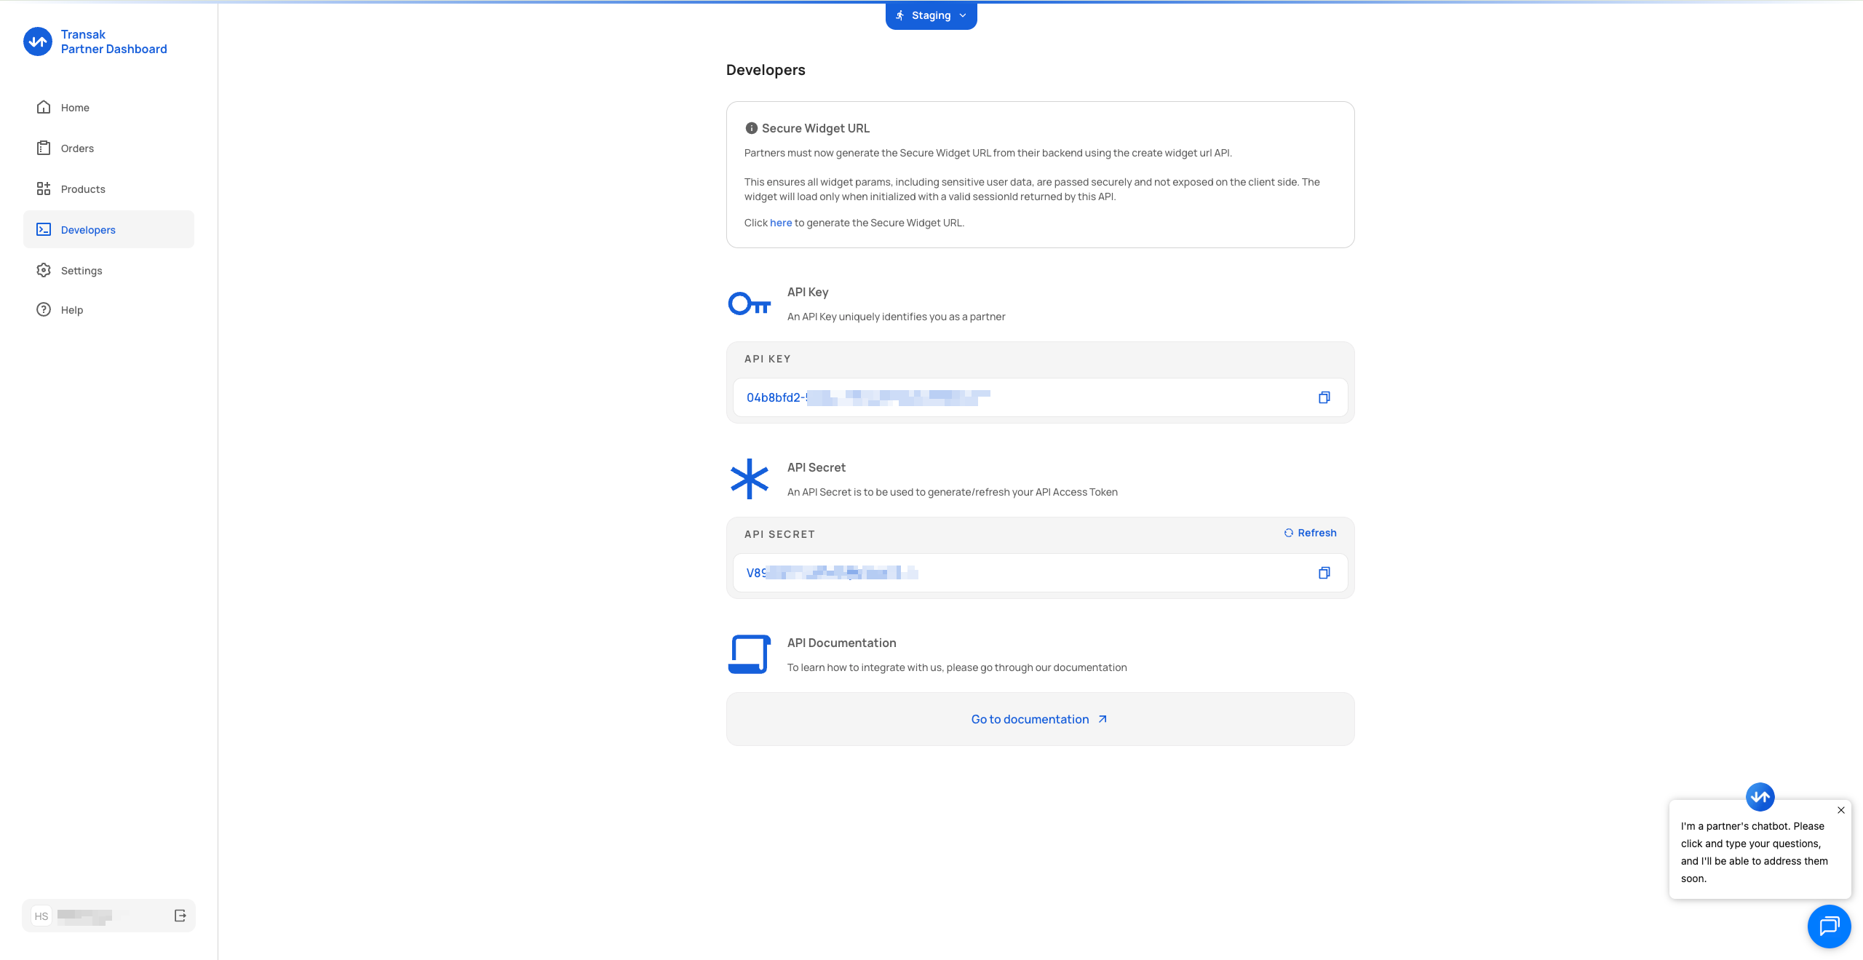Open the Products menu item
Viewport: 1863px width, 960px height.
83,189
